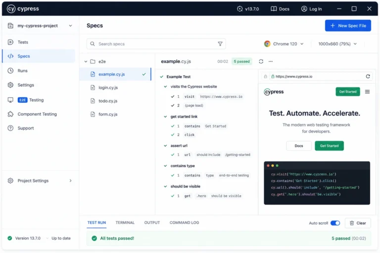Image resolution: width=380 pixels, height=253 pixels.
Task: Select the click command step
Action: 183,135
